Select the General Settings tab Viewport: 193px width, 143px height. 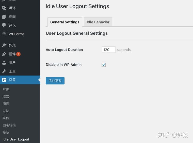(65, 22)
